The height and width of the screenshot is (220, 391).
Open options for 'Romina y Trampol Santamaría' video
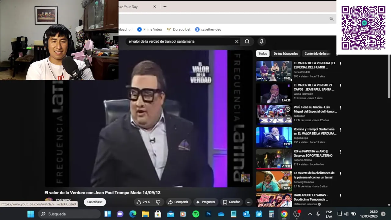(x=340, y=130)
